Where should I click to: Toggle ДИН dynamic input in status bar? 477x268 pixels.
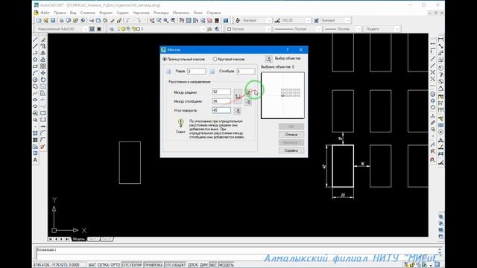point(203,265)
